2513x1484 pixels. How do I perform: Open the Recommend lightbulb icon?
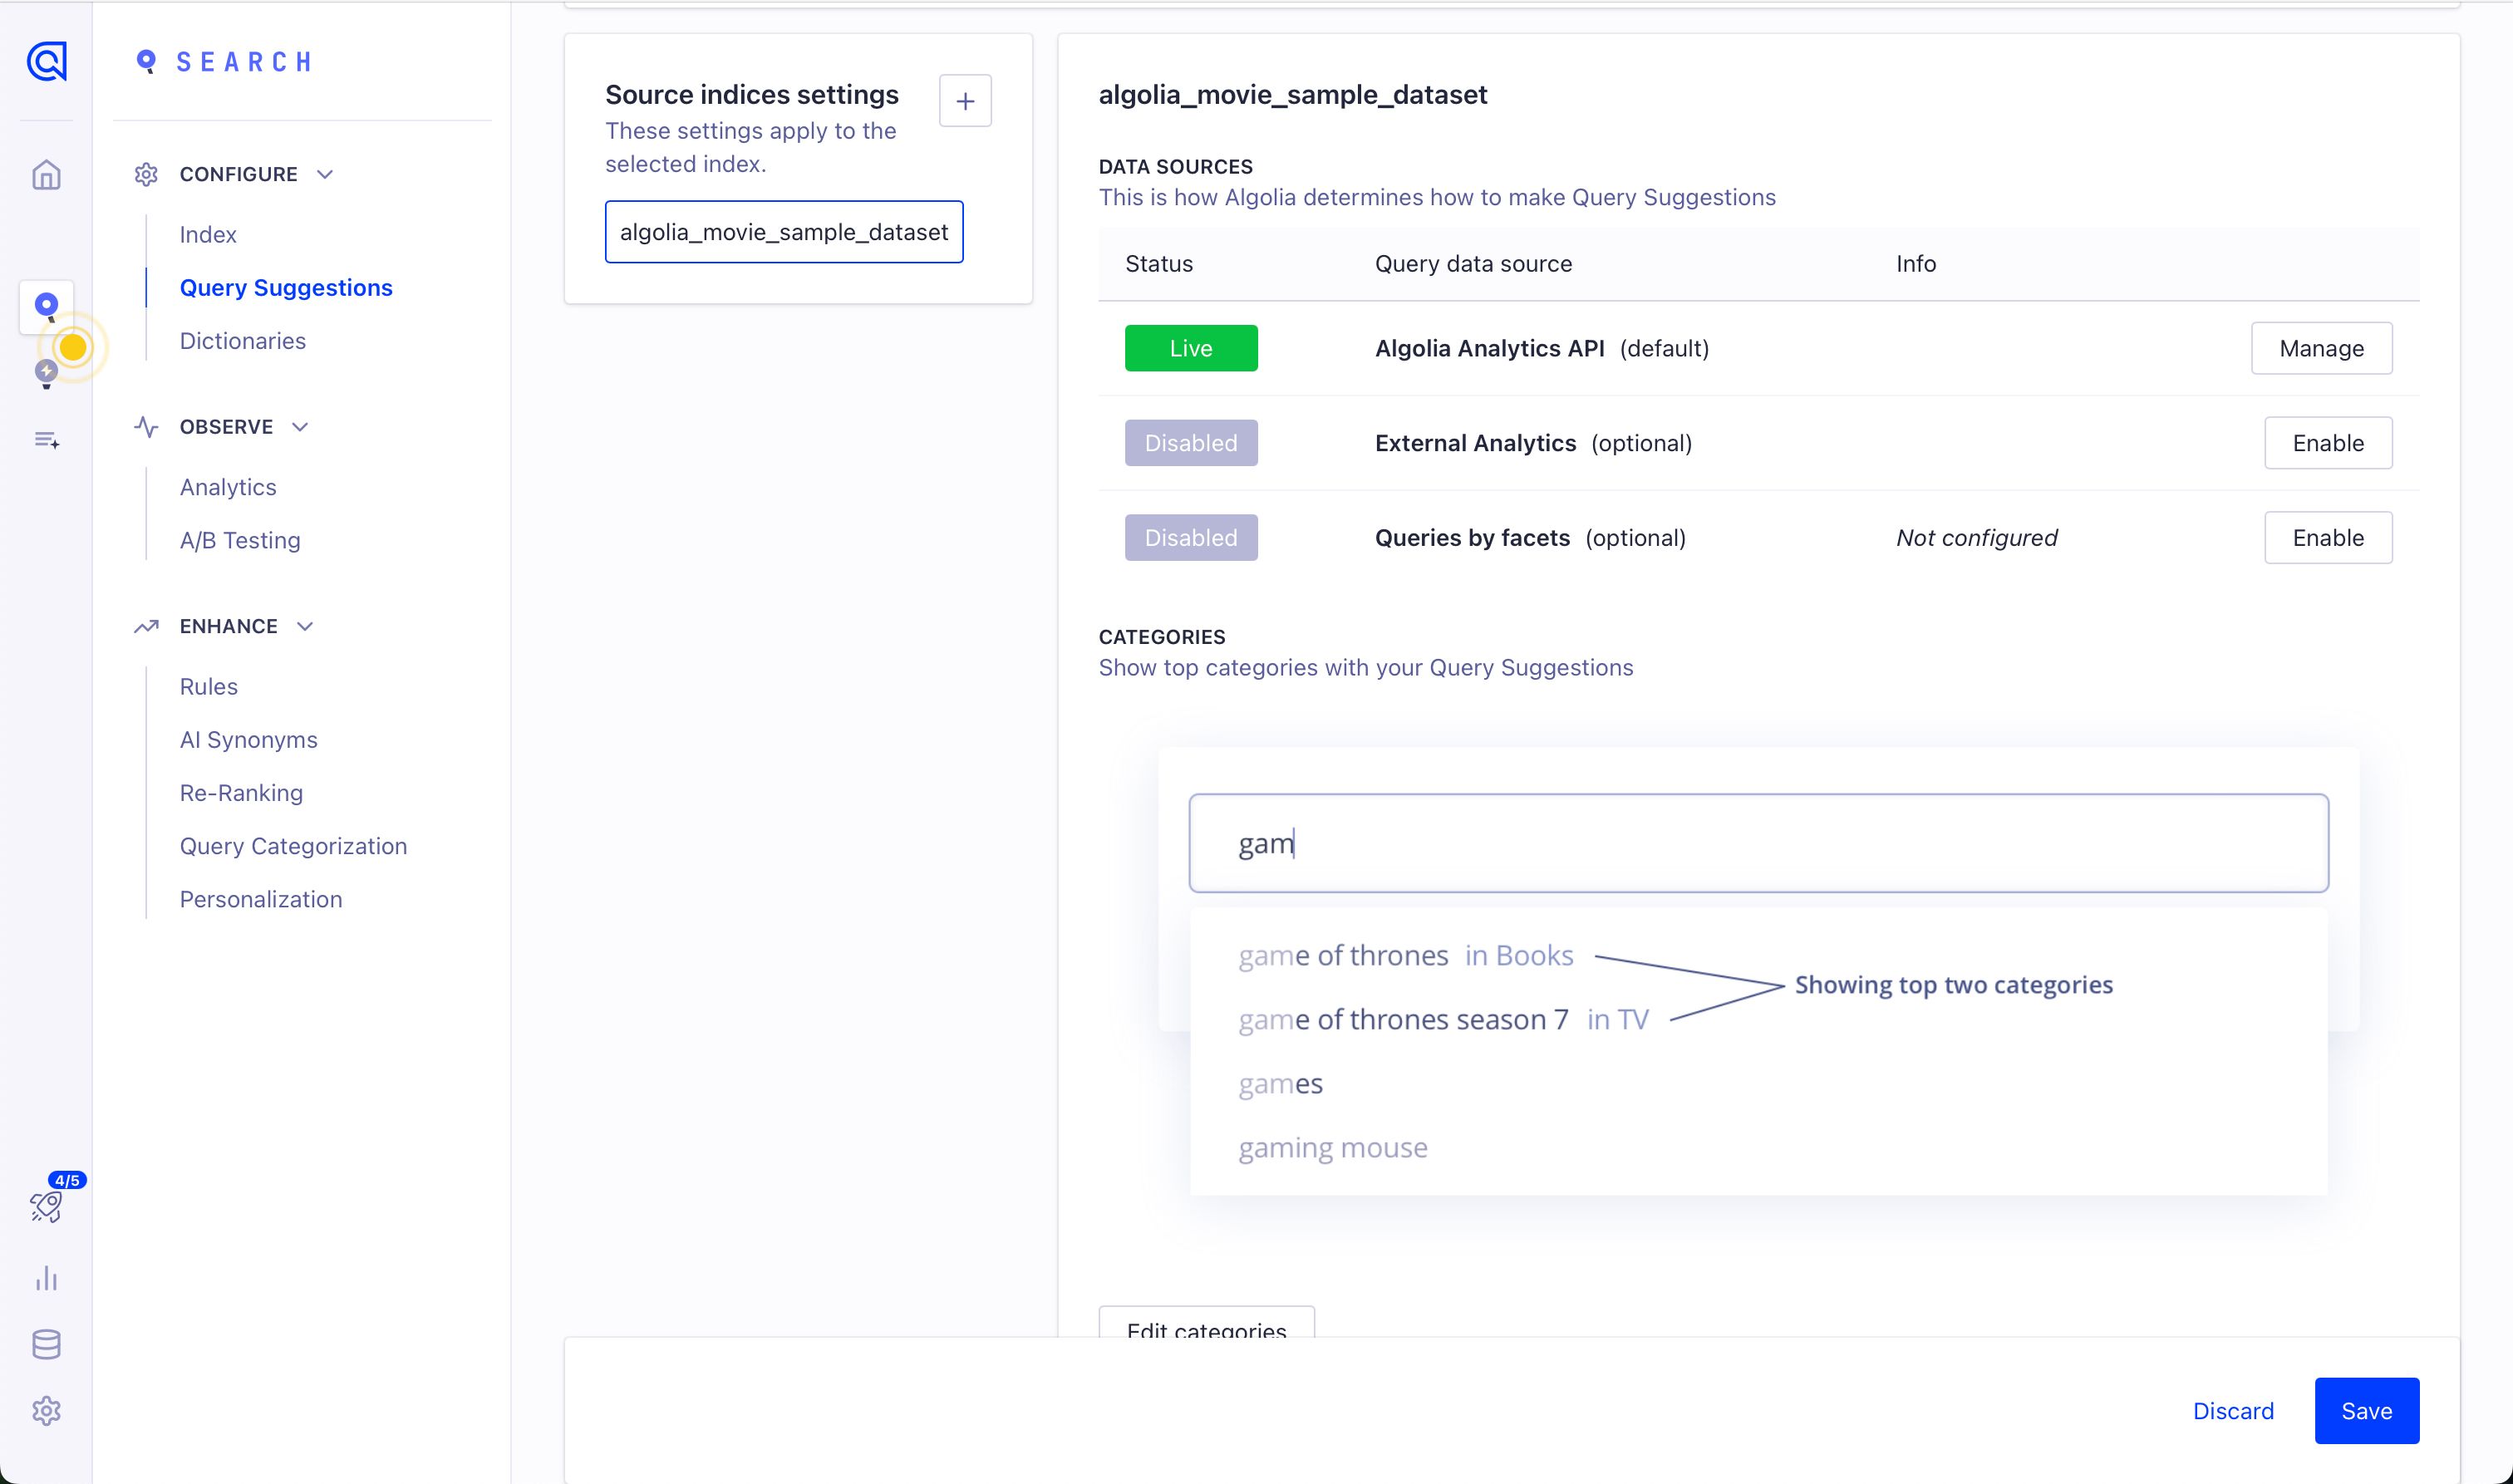(x=46, y=373)
